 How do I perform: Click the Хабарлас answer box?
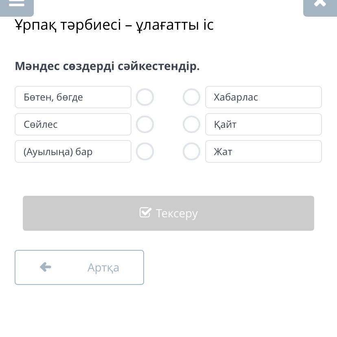(263, 97)
